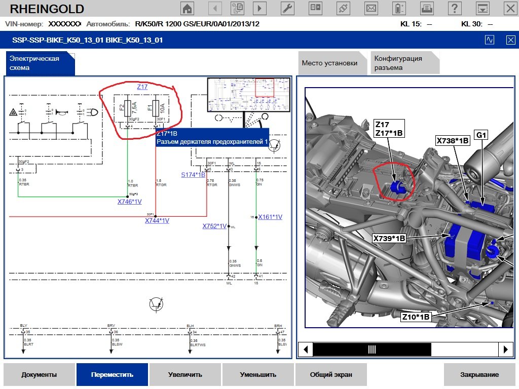Open help with the question mark icon
This screenshot has height=389, width=519.
455,8
